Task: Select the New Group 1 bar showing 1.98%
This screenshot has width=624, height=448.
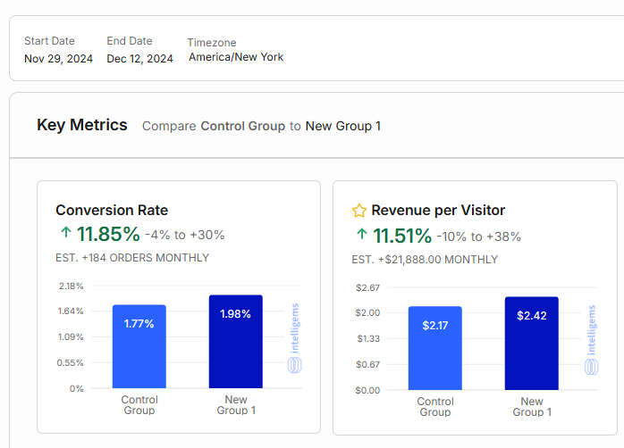Action: pos(236,342)
